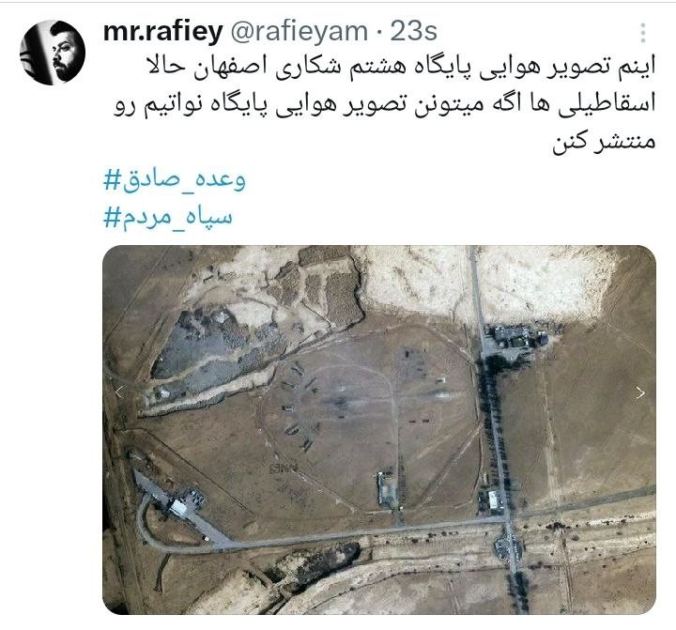Open the hashtag #سپاه_مردم
This screenshot has width=676, height=630.
click(x=167, y=217)
